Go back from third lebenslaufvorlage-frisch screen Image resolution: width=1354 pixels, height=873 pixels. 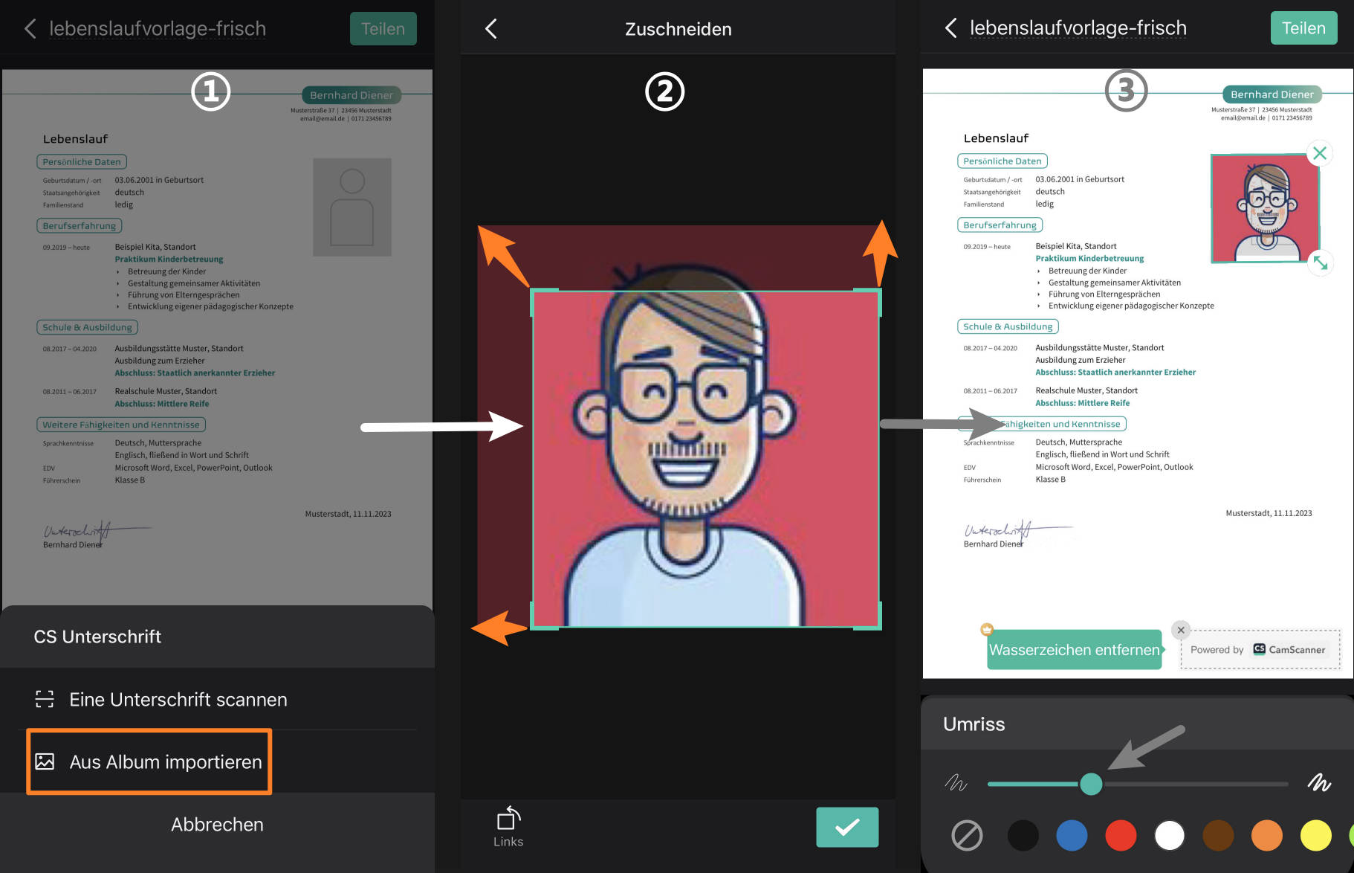[x=950, y=28]
